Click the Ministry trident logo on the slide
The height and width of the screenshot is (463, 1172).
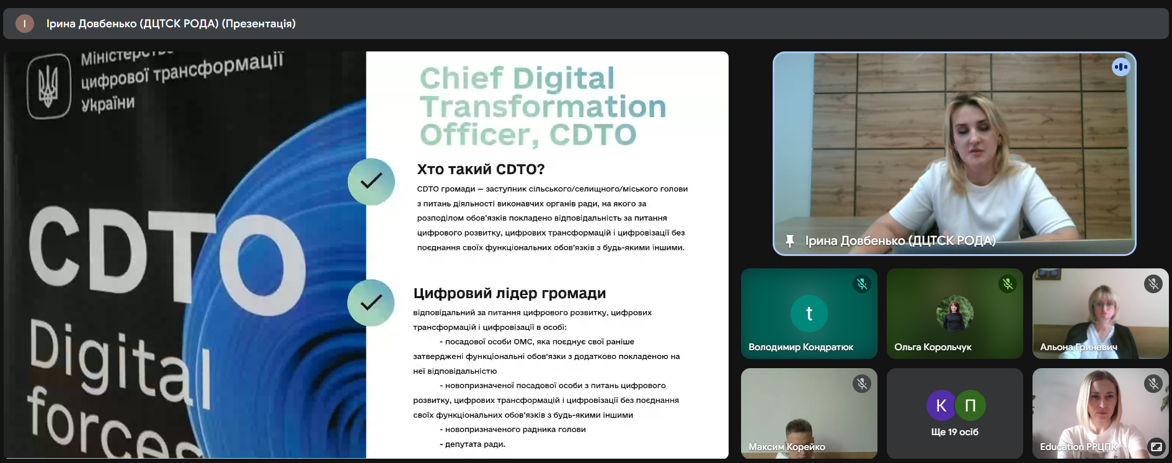tap(48, 86)
